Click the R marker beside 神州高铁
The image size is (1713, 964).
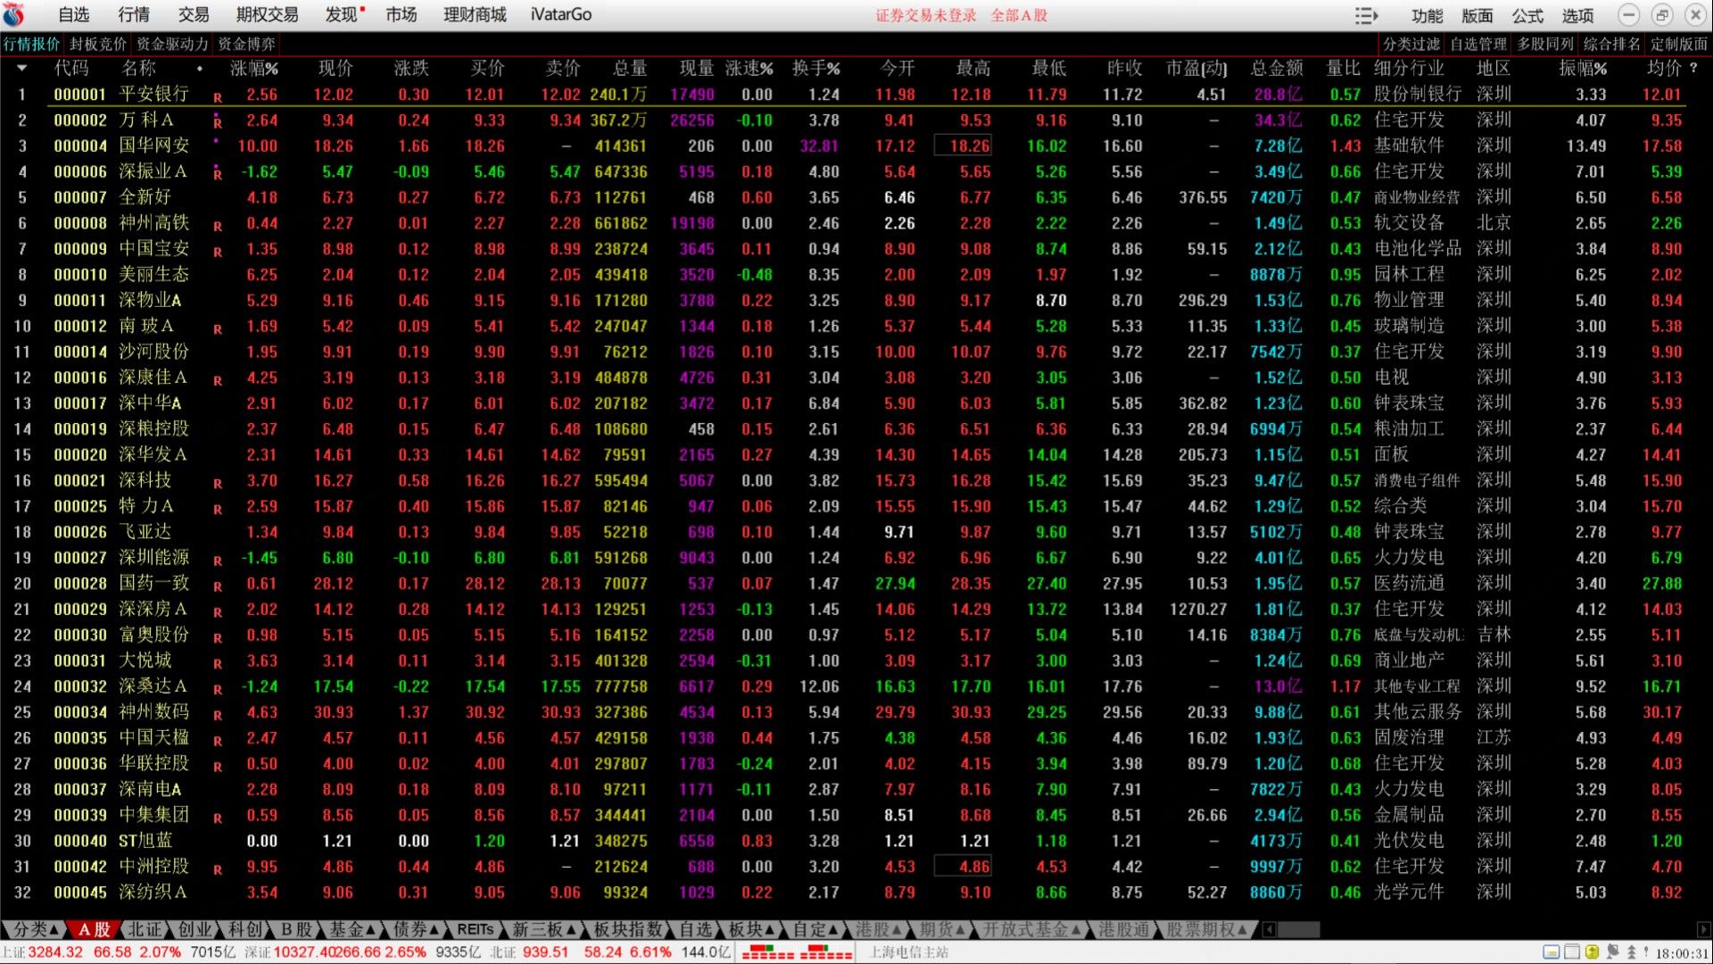[x=218, y=226]
